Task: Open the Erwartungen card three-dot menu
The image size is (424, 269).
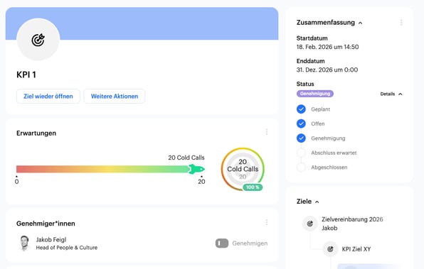Action: tap(267, 132)
